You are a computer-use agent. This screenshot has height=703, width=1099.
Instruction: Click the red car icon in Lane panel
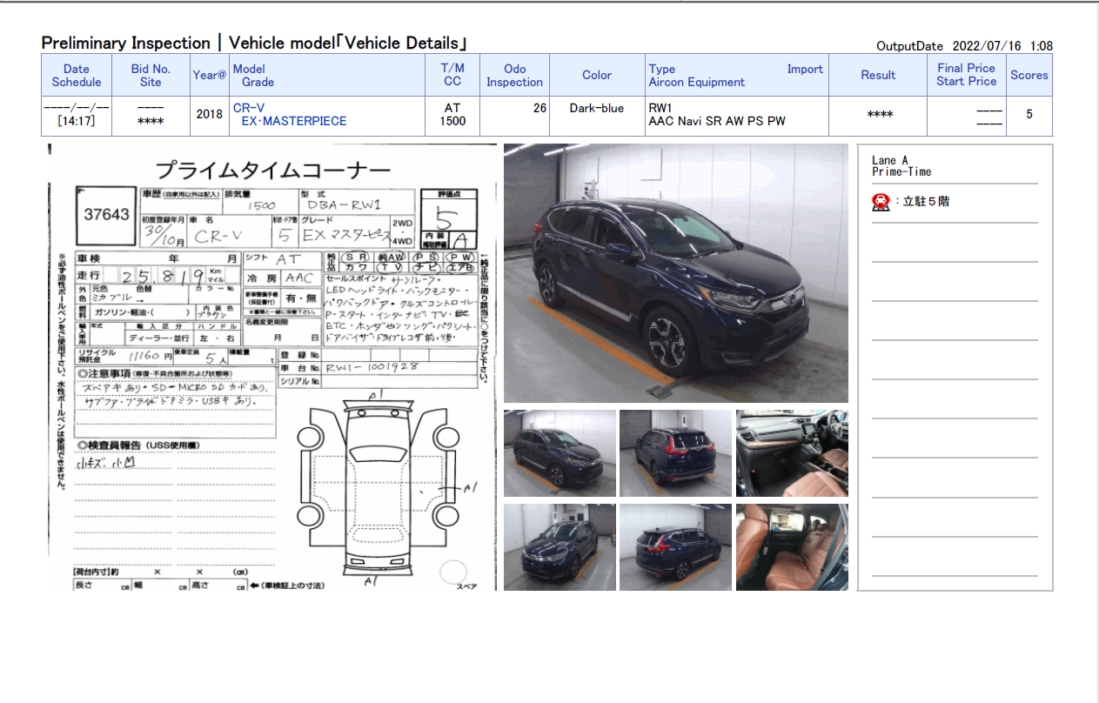[881, 202]
